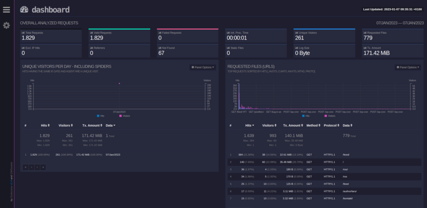Select the /rss/ request row

[324, 169]
